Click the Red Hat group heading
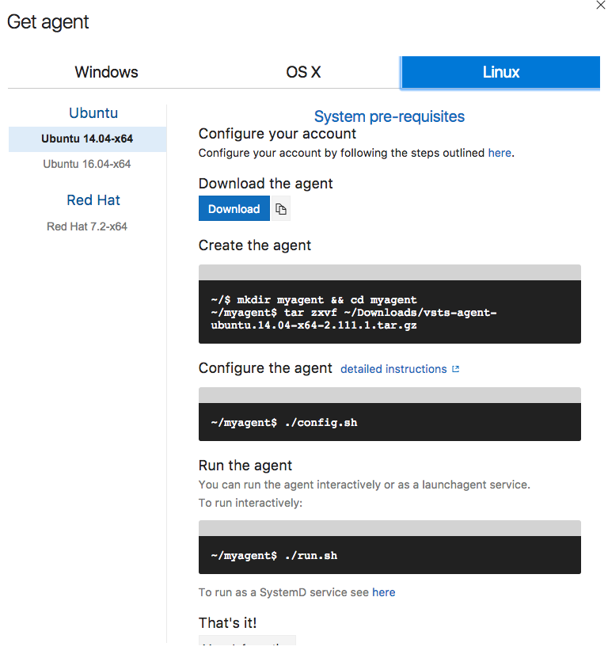The image size is (608, 658). point(93,200)
